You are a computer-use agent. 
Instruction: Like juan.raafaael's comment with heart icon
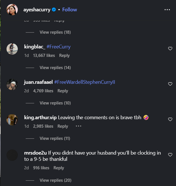[x=170, y=84]
